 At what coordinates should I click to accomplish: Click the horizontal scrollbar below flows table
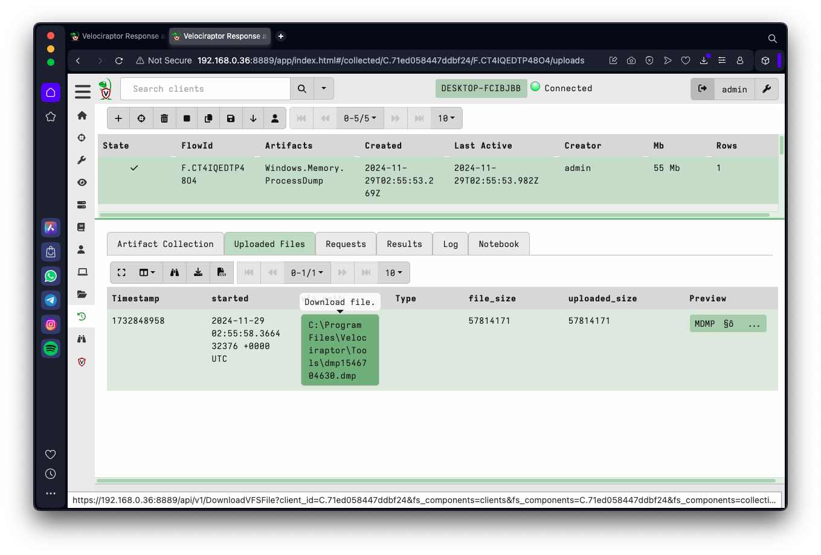[434, 214]
